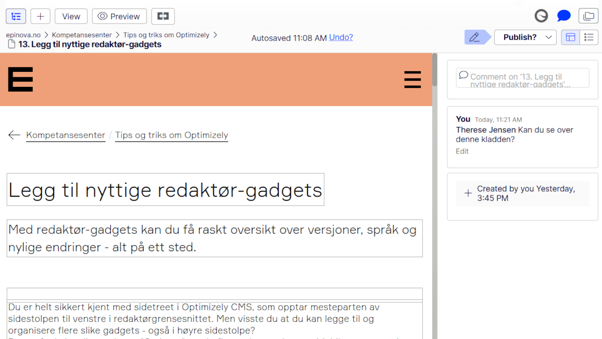This screenshot has width=602, height=339.
Task: Edit the comment to Therese Jensen
Action: (x=462, y=151)
